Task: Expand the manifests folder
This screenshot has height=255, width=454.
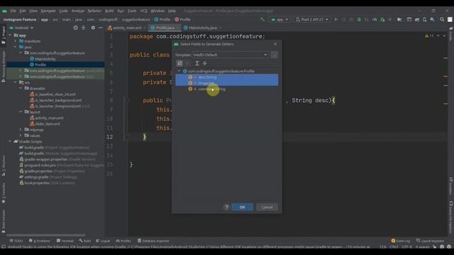Action: pos(15,41)
